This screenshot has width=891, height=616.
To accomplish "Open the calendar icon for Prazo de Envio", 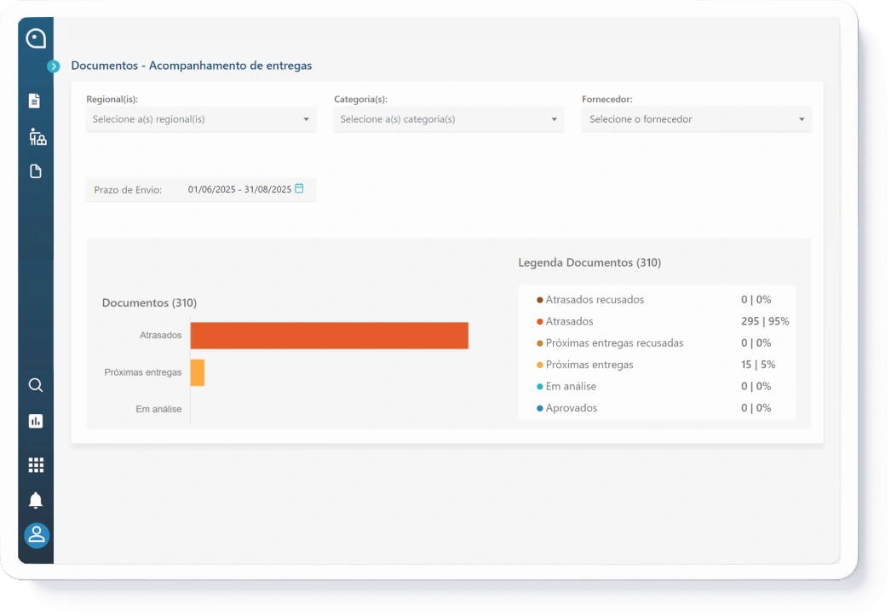I will pyautogui.click(x=299, y=188).
